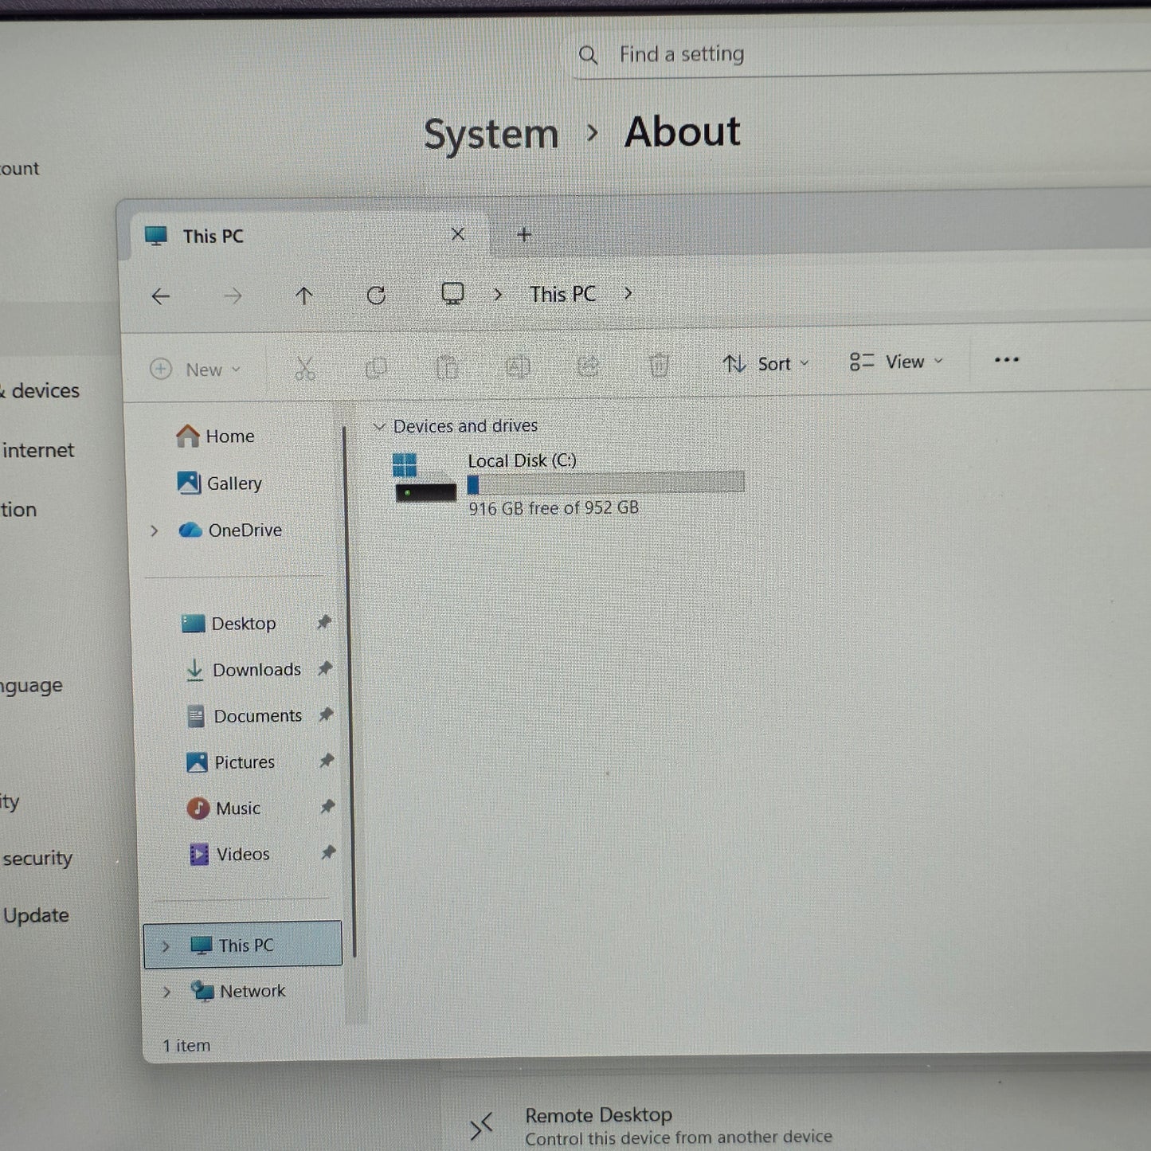Screen dimensions: 1151x1151
Task: Open the Documents folder icon
Action: tap(195, 716)
